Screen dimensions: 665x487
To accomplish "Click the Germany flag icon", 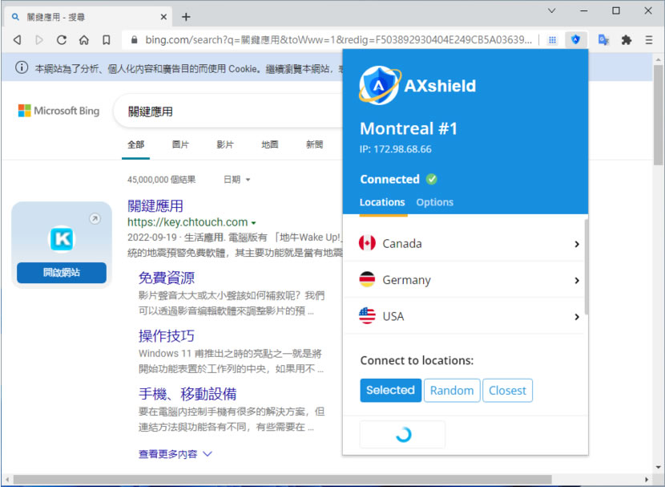I will tap(367, 280).
